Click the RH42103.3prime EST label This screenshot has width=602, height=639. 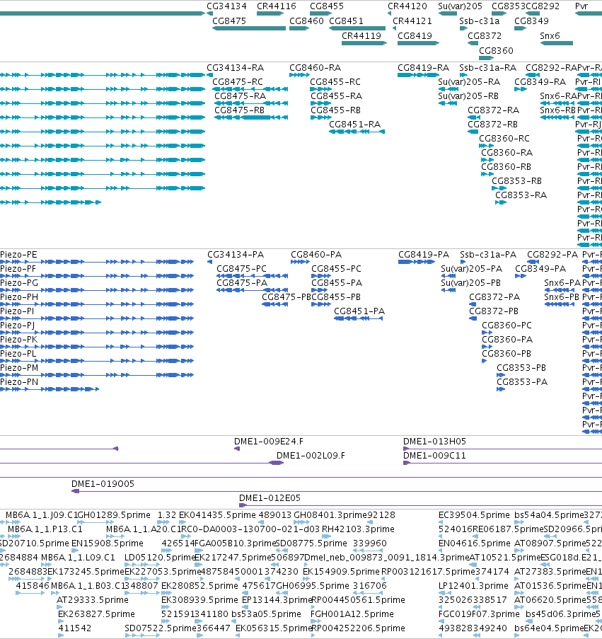click(358, 529)
